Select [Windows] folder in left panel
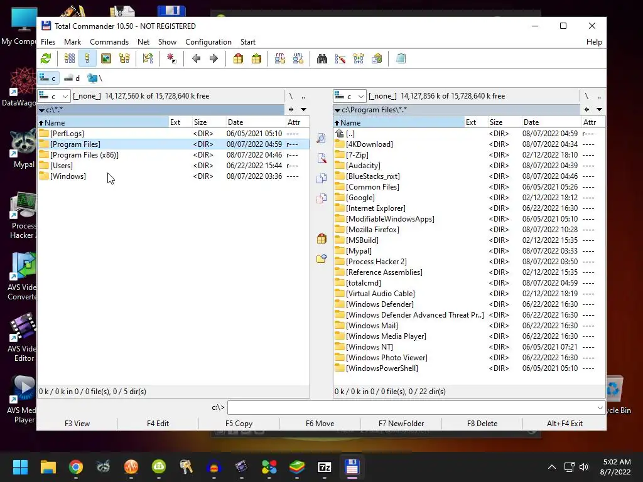Screen dimensions: 643x482 pos(173,176)
